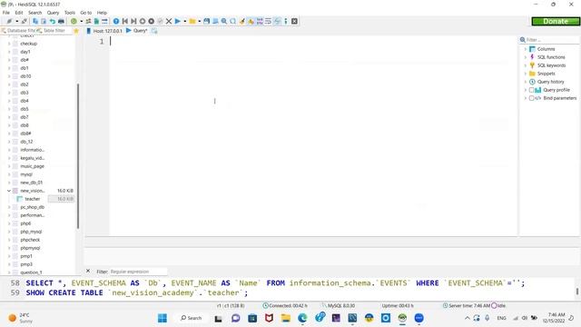The image size is (581, 327).
Task: Click inside the query editor line 1
Action: click(x=313, y=42)
